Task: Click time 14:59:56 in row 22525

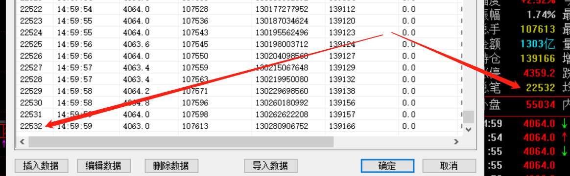Action: coord(74,44)
